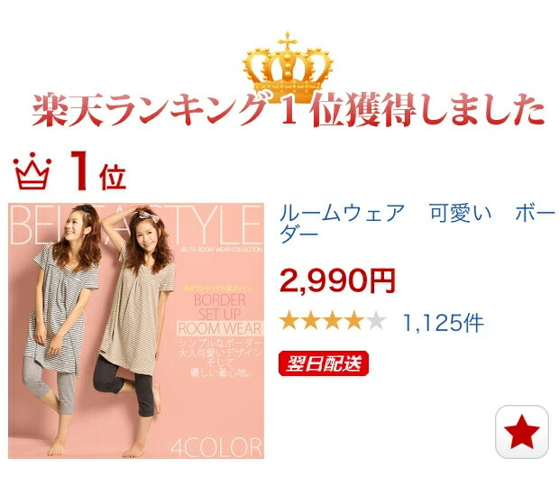The height and width of the screenshot is (496, 559).
Task: Open the 1,125件 reviews link
Action: pyautogui.click(x=443, y=323)
